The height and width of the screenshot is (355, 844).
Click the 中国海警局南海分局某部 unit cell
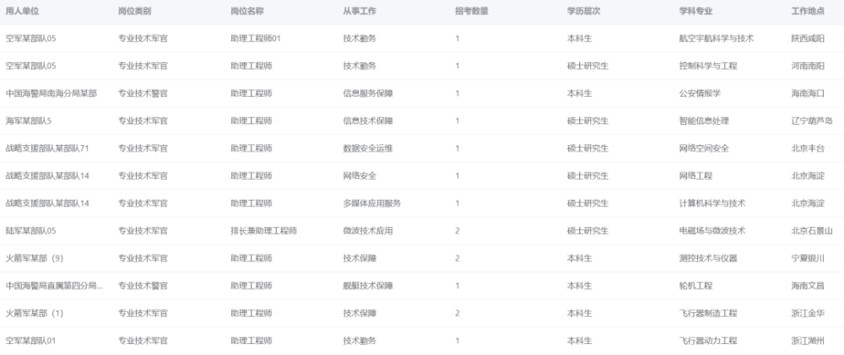(51, 94)
